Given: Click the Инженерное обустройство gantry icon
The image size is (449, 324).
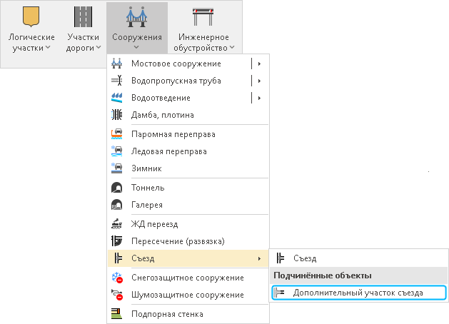Looking at the screenshot, I should (203, 16).
